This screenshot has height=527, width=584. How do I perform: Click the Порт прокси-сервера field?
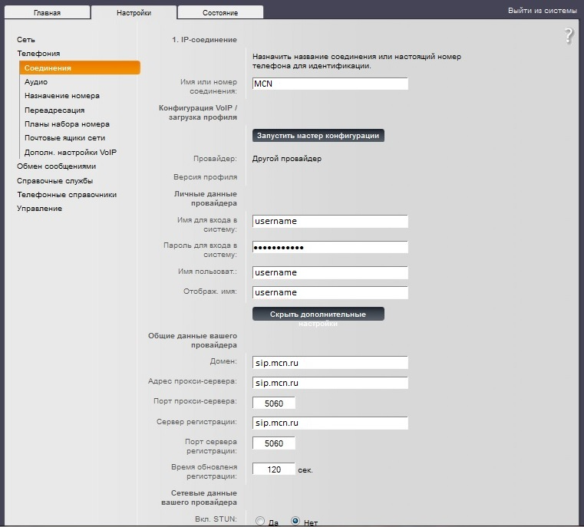pos(274,403)
